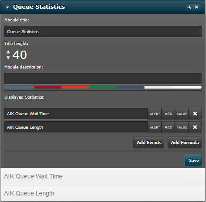Decrease title height with down arrow
The image size is (206, 202).
coord(8,58)
